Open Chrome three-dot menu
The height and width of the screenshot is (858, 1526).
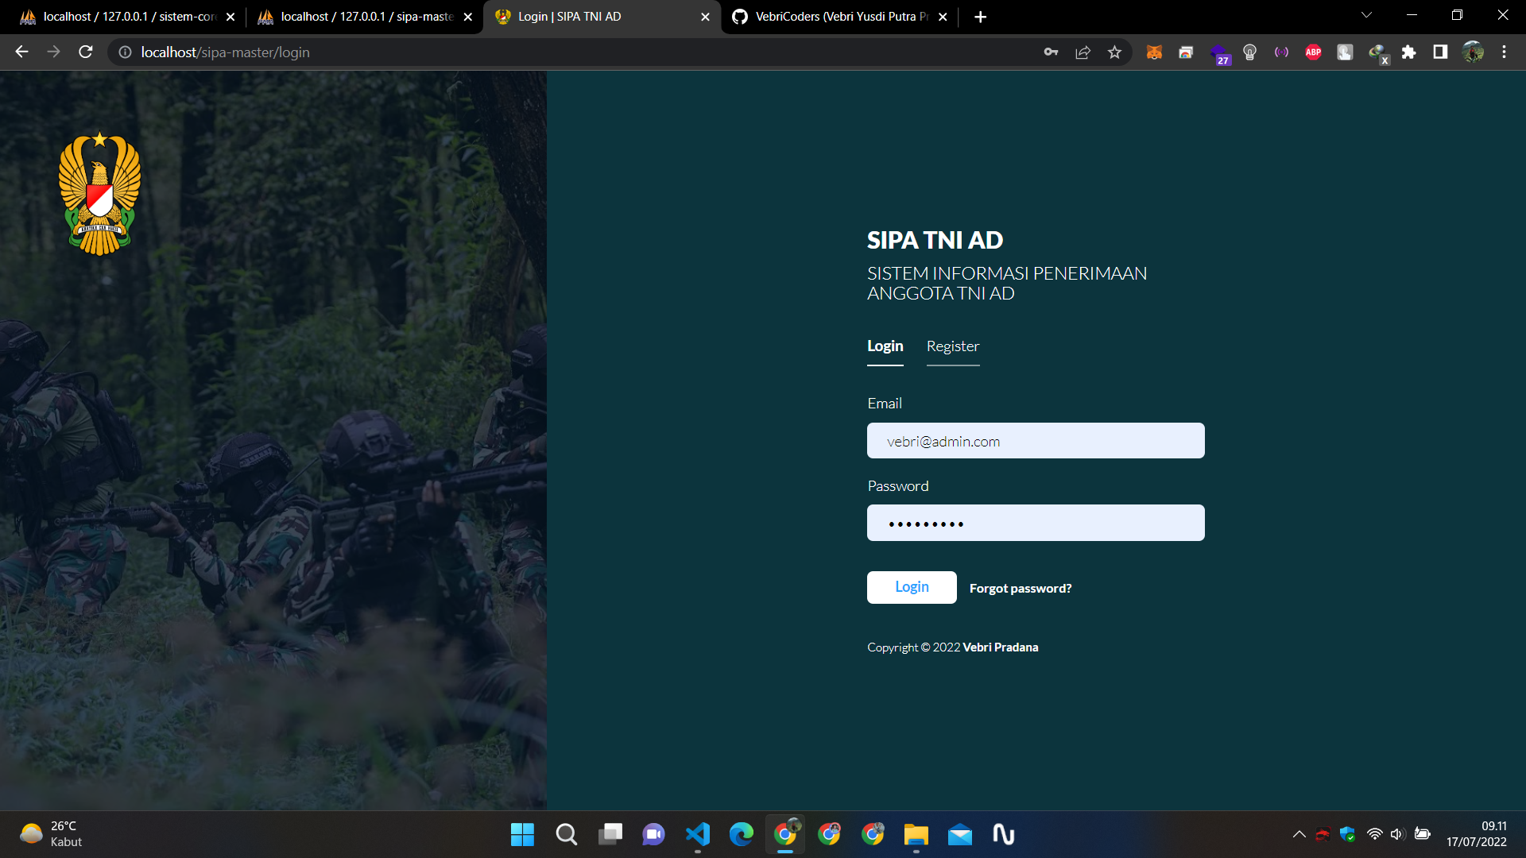coord(1504,52)
